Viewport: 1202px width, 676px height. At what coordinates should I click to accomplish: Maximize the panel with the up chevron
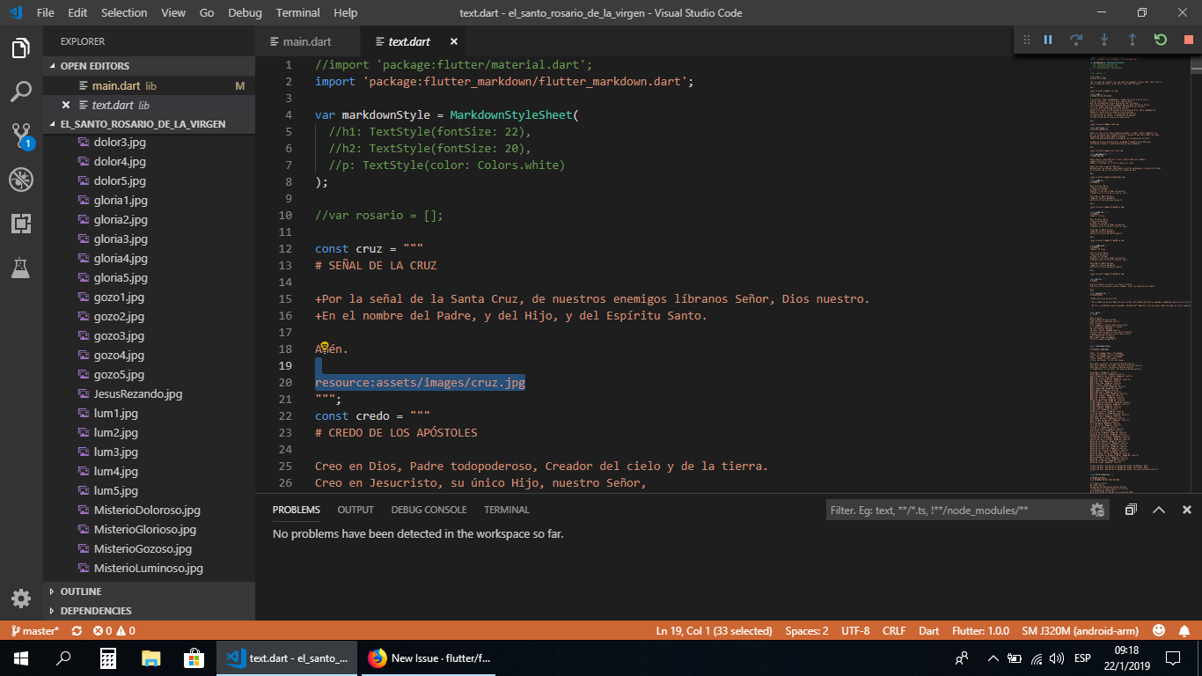(1159, 510)
